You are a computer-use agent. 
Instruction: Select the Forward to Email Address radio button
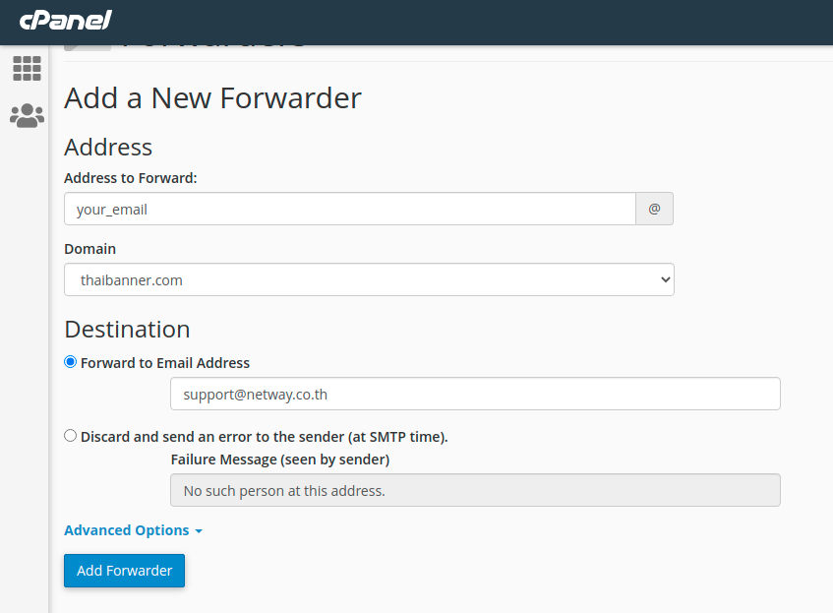point(70,362)
